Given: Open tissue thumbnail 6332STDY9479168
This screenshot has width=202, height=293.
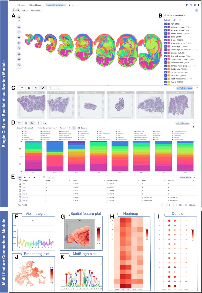Looking at the screenshot, I should (31, 105).
